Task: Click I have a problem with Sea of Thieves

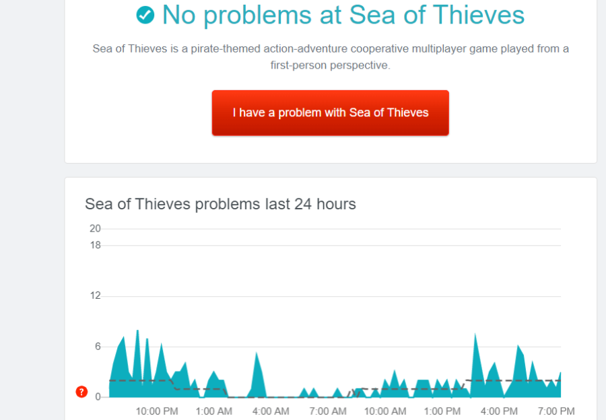Action: [x=331, y=113]
